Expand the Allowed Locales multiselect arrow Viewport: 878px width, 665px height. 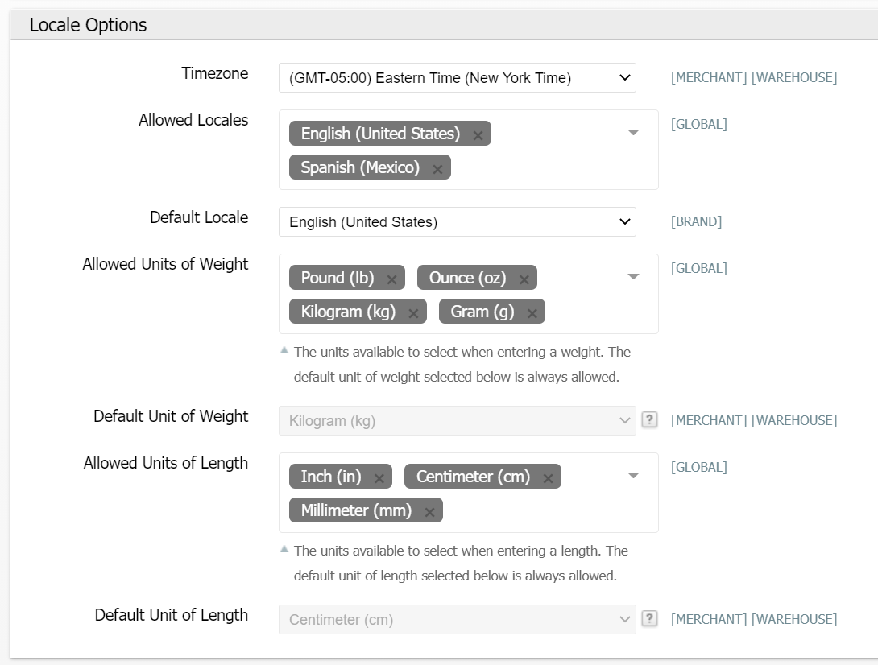[633, 133]
